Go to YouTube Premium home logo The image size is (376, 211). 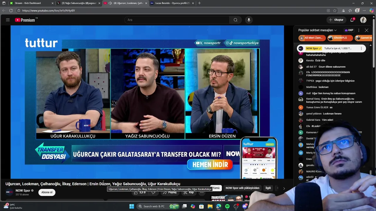click(26, 20)
